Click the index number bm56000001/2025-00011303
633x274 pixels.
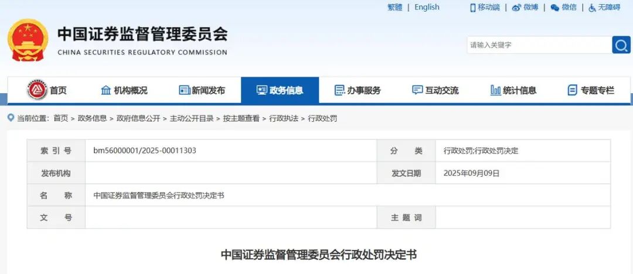click(145, 151)
